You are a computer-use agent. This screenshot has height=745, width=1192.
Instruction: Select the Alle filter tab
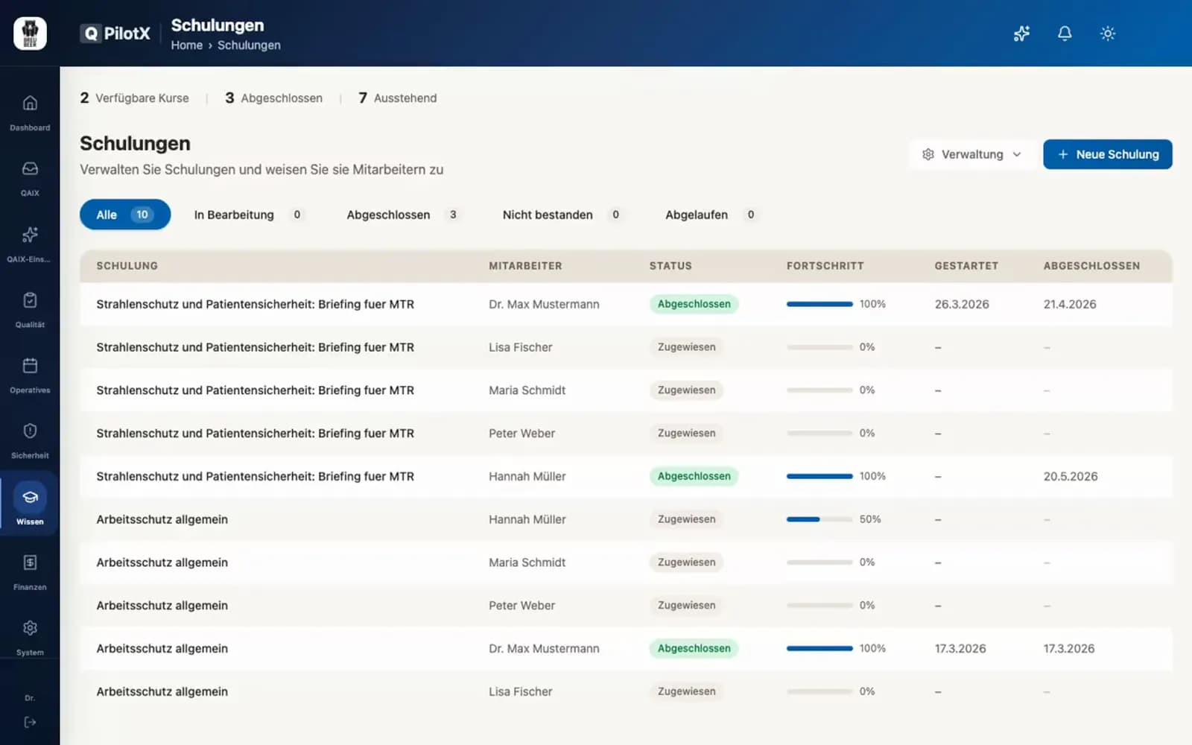[125, 215]
